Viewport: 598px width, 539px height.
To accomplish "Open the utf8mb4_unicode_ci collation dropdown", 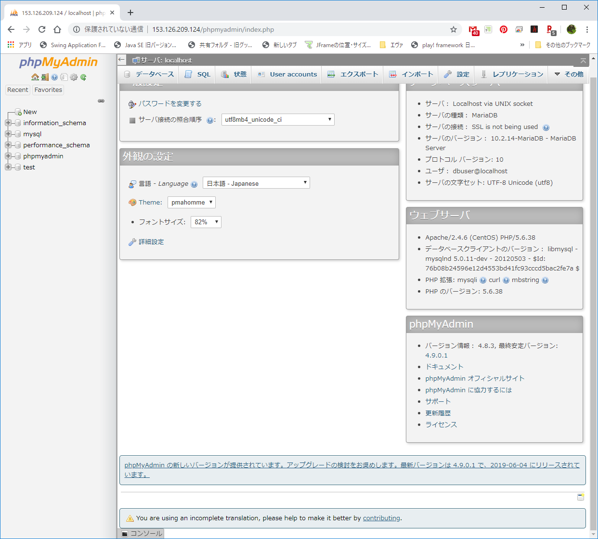I will 278,119.
